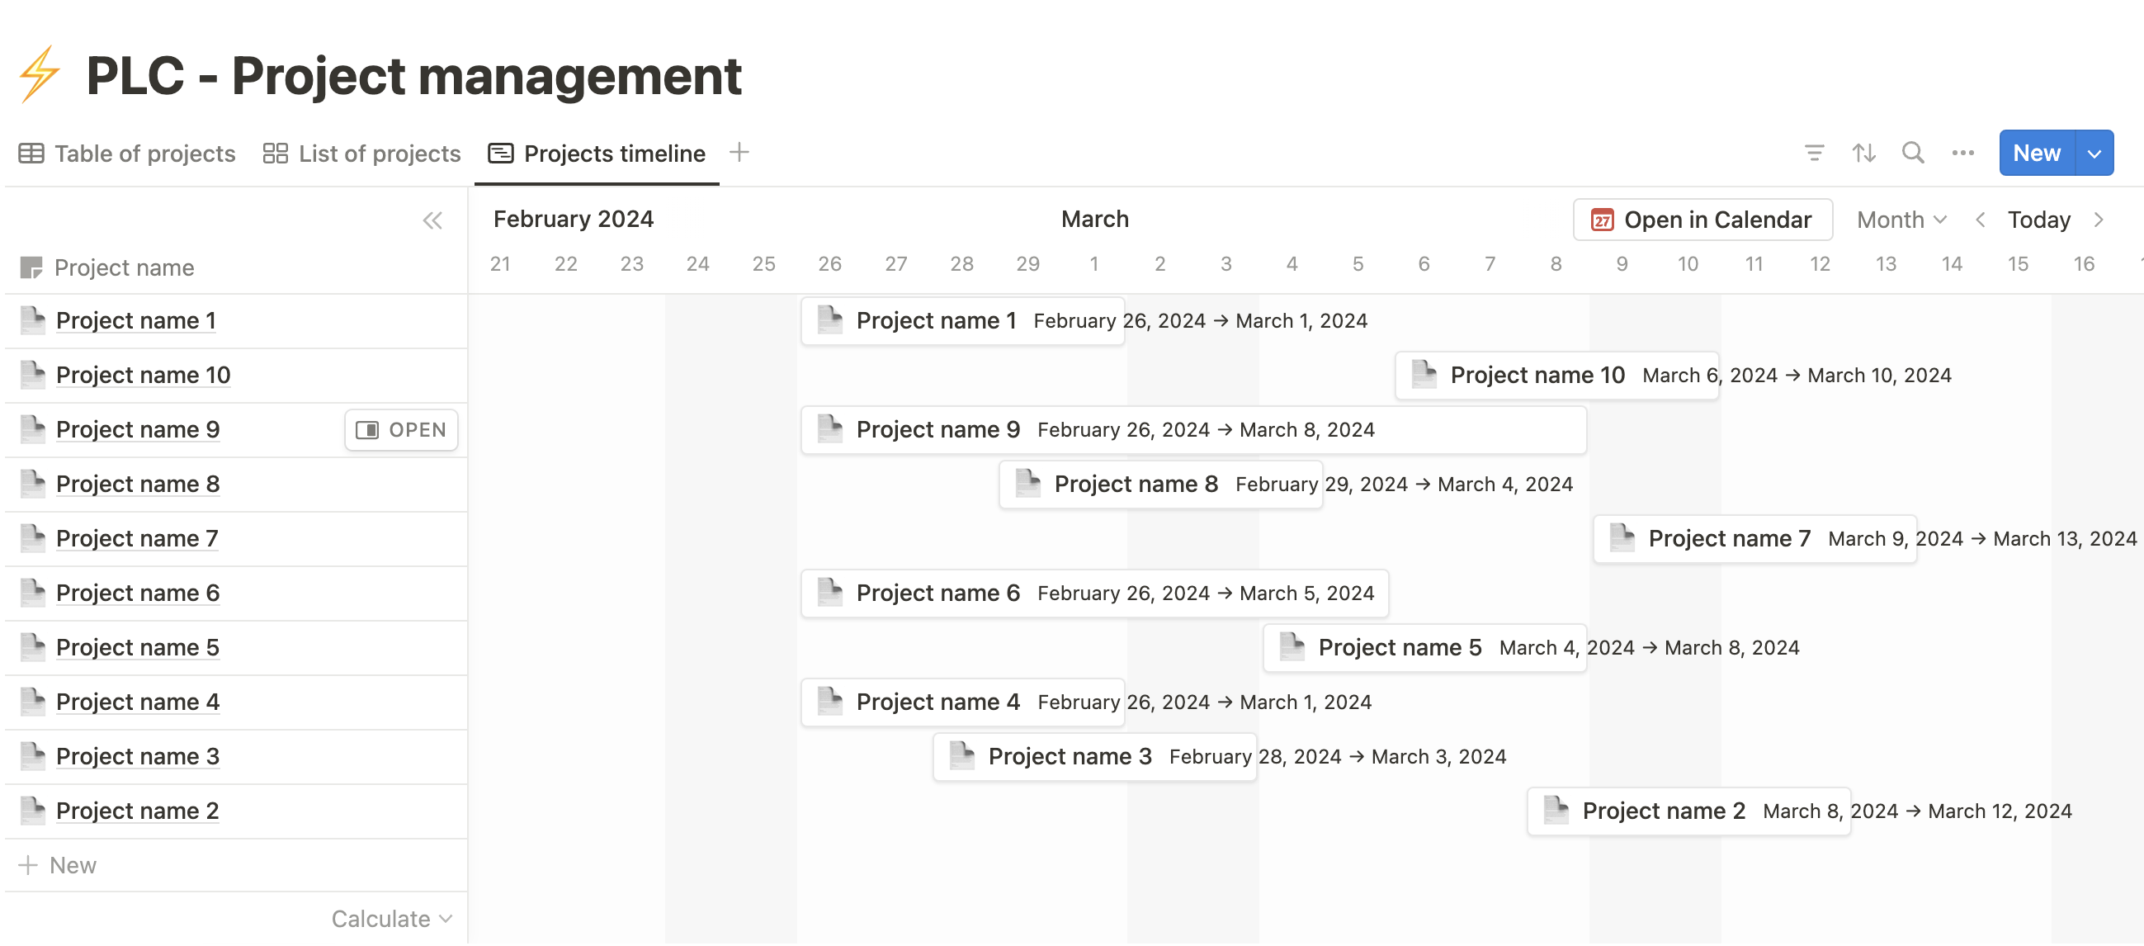Go to next period with right chevron

click(2099, 220)
